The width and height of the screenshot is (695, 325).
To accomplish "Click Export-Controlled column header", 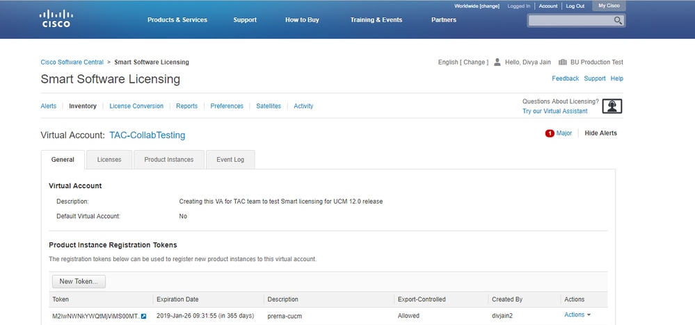I will [x=422, y=299].
